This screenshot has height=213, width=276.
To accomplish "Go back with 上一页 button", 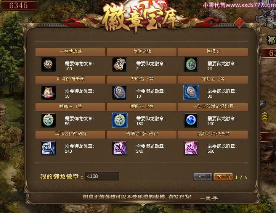I will 203,177.
